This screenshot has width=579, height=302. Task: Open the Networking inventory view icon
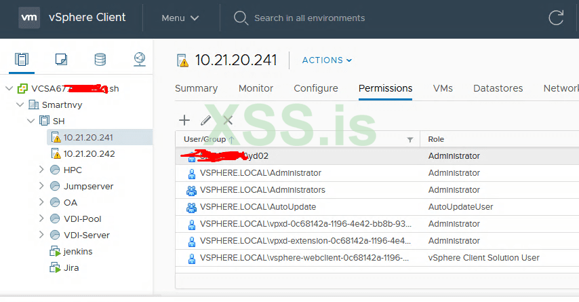click(x=140, y=59)
